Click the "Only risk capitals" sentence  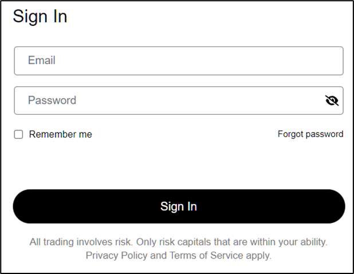(232, 242)
